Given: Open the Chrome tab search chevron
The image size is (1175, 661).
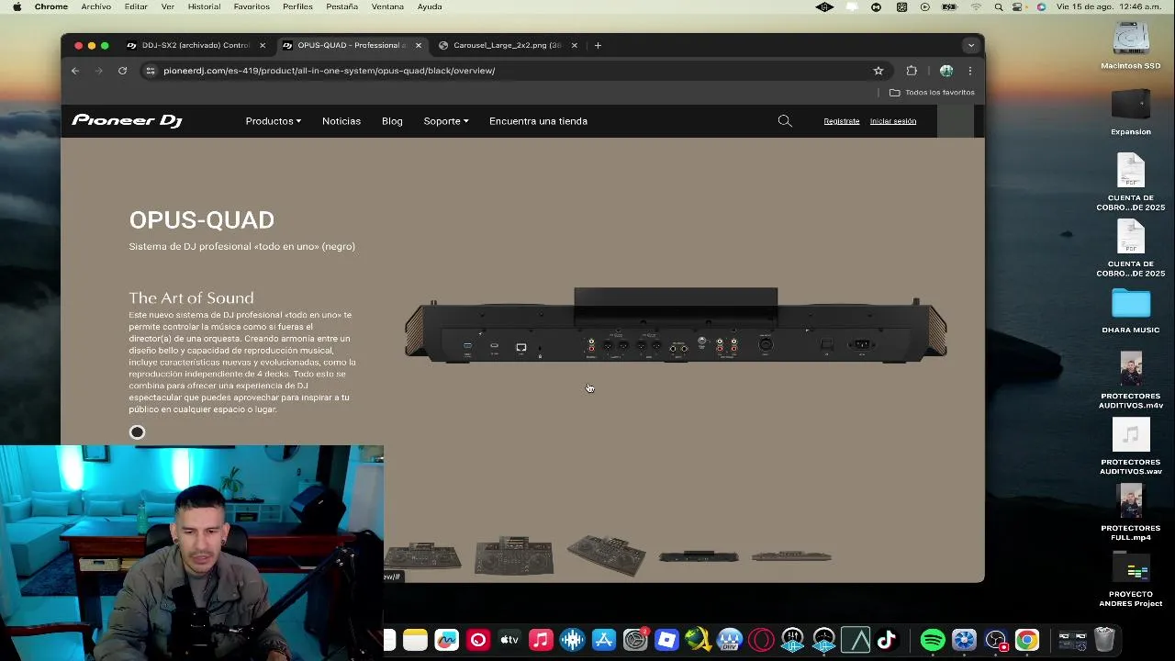Looking at the screenshot, I should [x=971, y=45].
